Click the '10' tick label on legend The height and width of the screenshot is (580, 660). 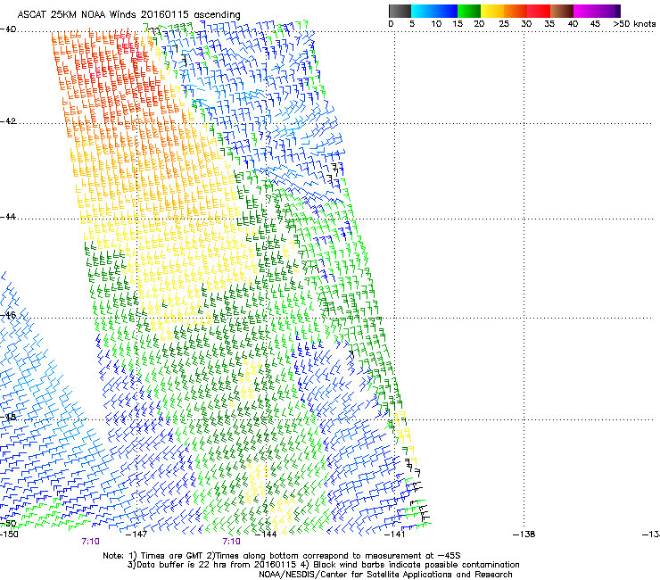436,24
